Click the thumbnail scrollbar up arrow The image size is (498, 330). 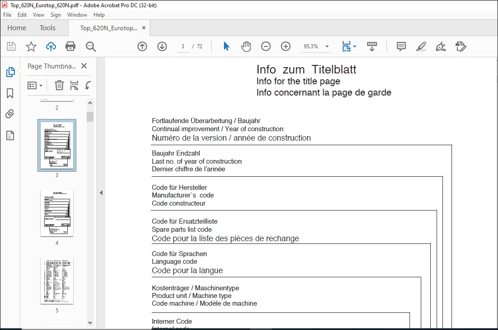[x=90, y=103]
